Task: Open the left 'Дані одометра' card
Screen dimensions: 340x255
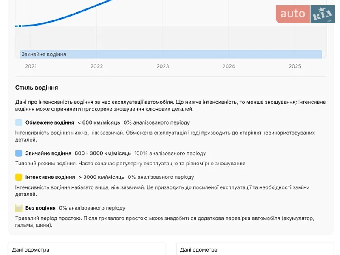Action: click(x=87, y=249)
